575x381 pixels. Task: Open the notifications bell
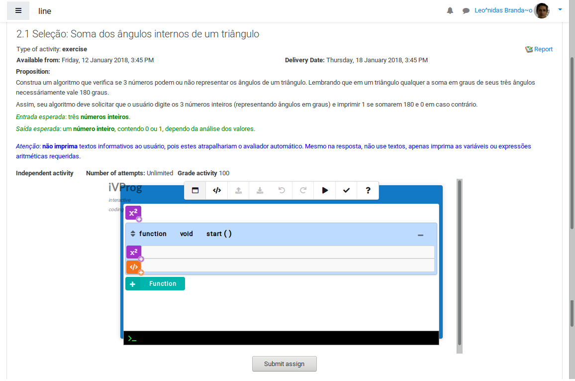pos(450,10)
